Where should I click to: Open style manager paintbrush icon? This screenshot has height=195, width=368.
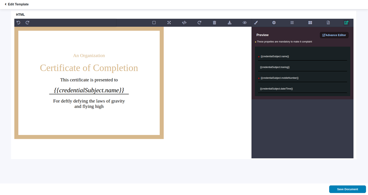[256, 23]
